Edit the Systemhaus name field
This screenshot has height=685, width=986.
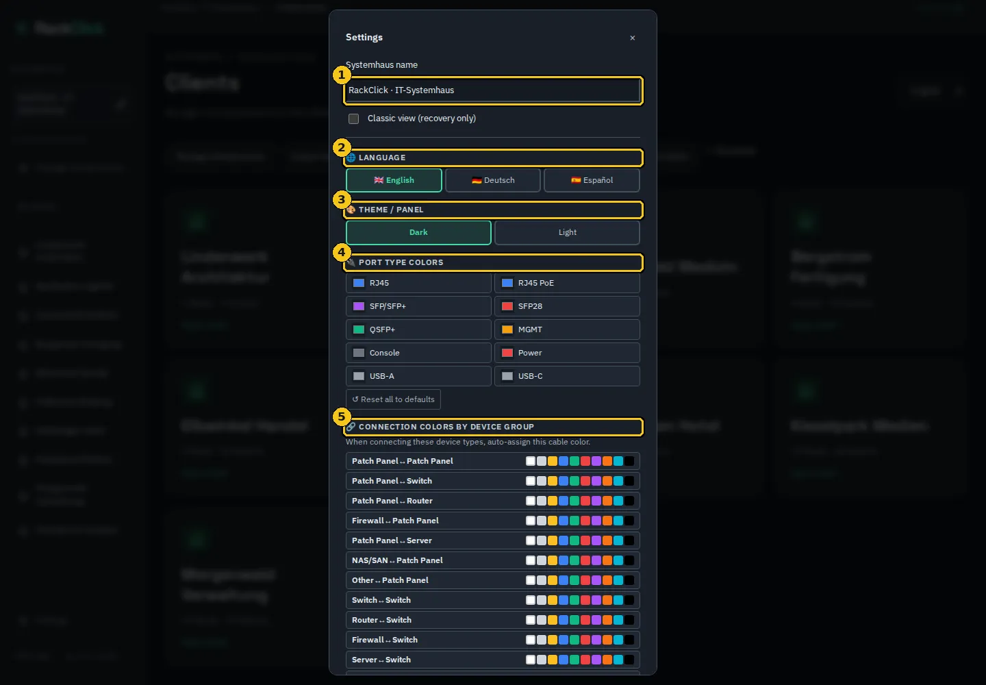coord(493,90)
